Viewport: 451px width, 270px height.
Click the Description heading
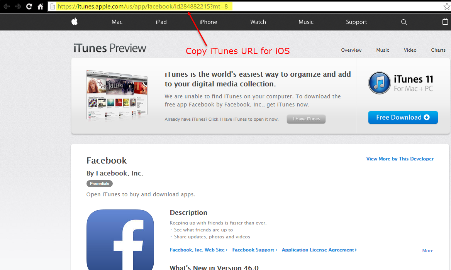pos(188,213)
